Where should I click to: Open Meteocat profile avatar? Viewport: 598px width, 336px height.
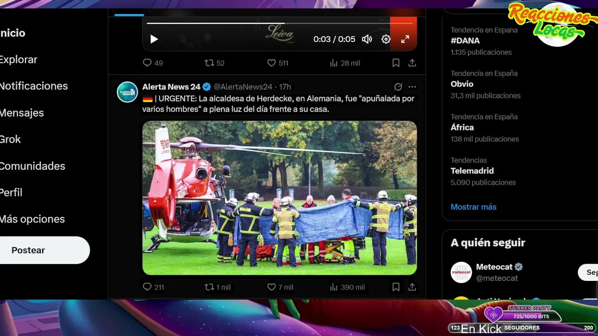pyautogui.click(x=461, y=272)
